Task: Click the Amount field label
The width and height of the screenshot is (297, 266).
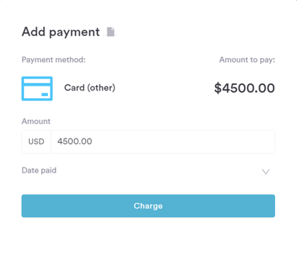Action: [36, 121]
